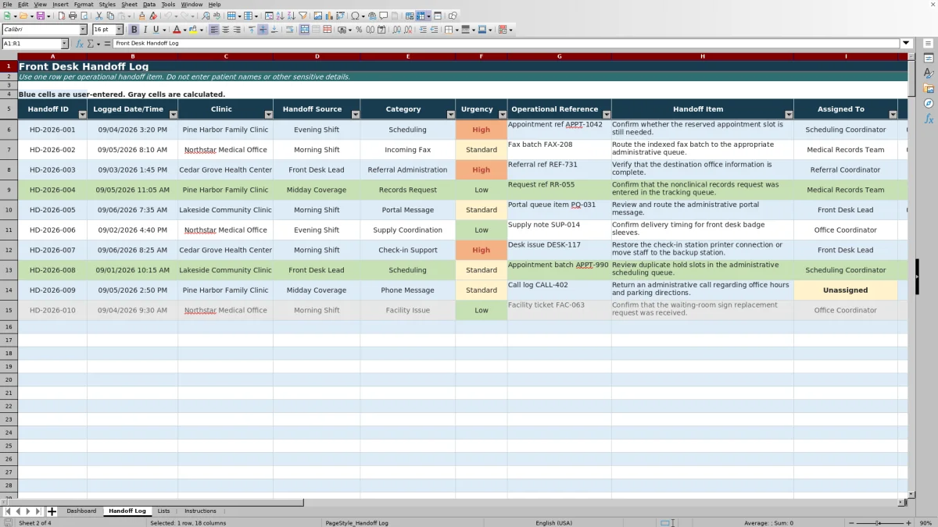
Task: Click next sheet navigation arrow
Action: click(28, 511)
